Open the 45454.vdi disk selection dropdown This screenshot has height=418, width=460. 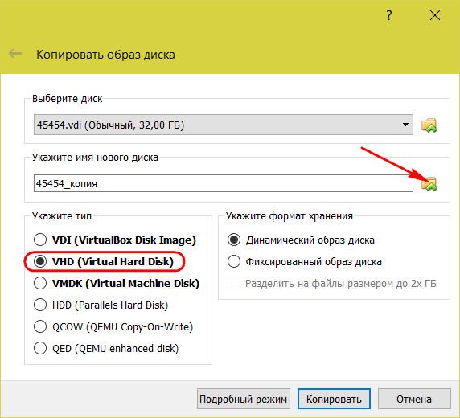pos(224,125)
